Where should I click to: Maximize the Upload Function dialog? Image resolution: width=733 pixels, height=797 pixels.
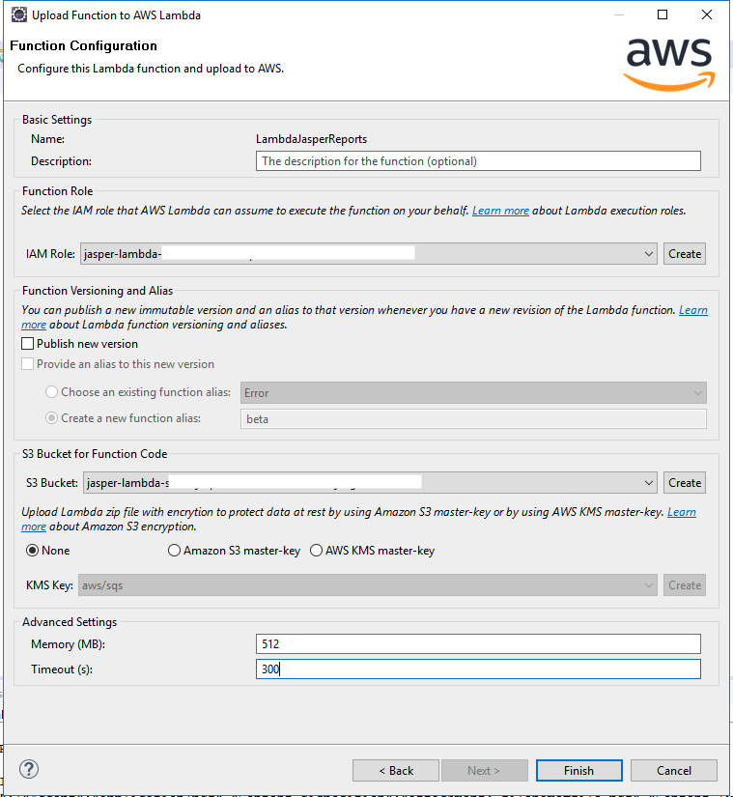coord(663,14)
